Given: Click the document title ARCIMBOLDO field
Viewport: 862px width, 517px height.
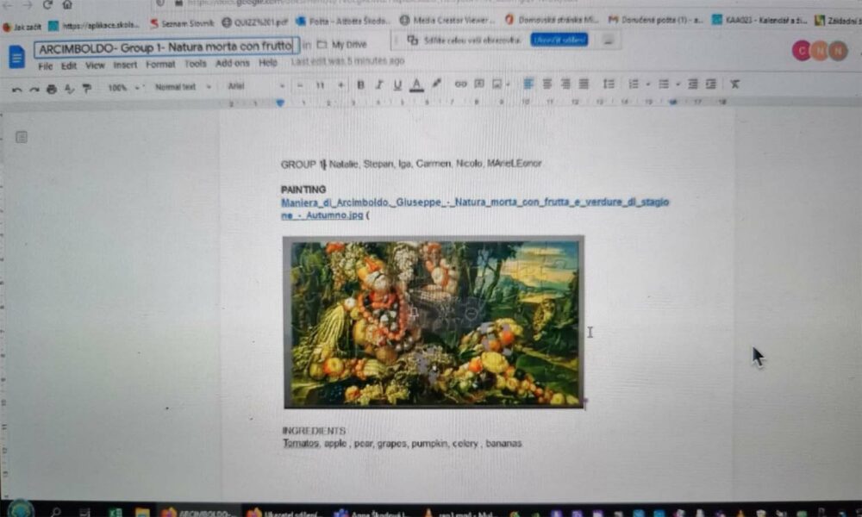Looking at the screenshot, I should pyautogui.click(x=166, y=47).
